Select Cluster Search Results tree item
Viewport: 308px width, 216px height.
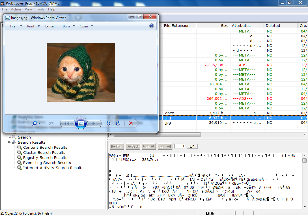[44, 152]
